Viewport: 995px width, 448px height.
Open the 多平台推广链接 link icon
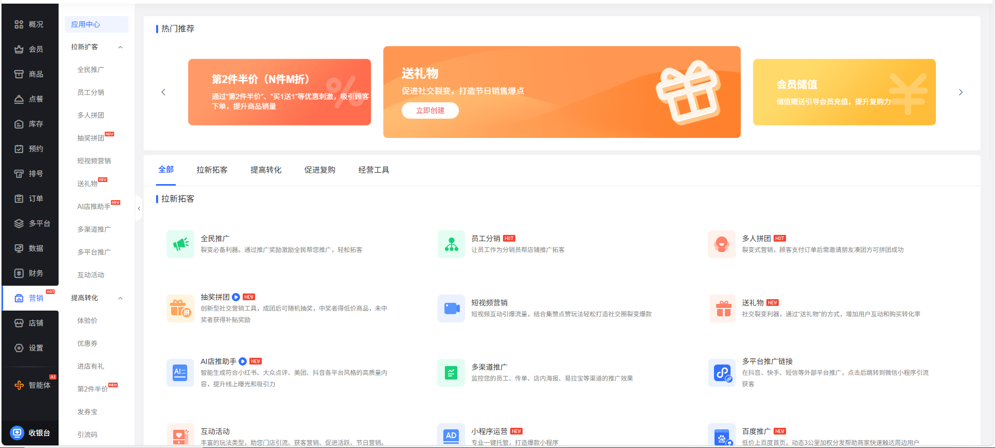coord(722,373)
